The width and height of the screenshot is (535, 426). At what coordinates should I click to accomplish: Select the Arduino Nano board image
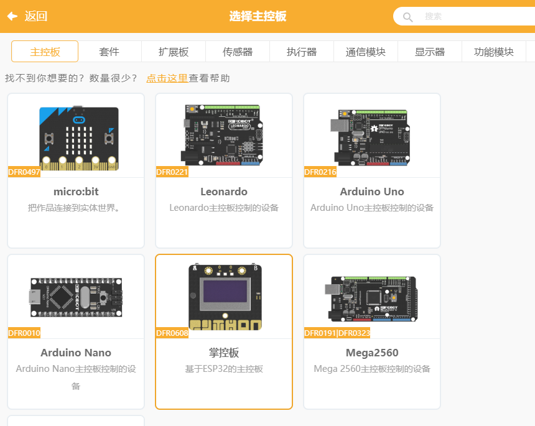(76, 297)
